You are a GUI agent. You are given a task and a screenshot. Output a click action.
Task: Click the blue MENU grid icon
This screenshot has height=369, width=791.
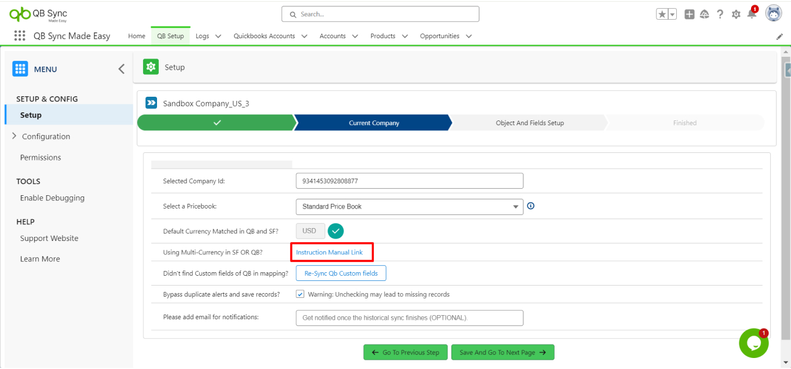(20, 69)
